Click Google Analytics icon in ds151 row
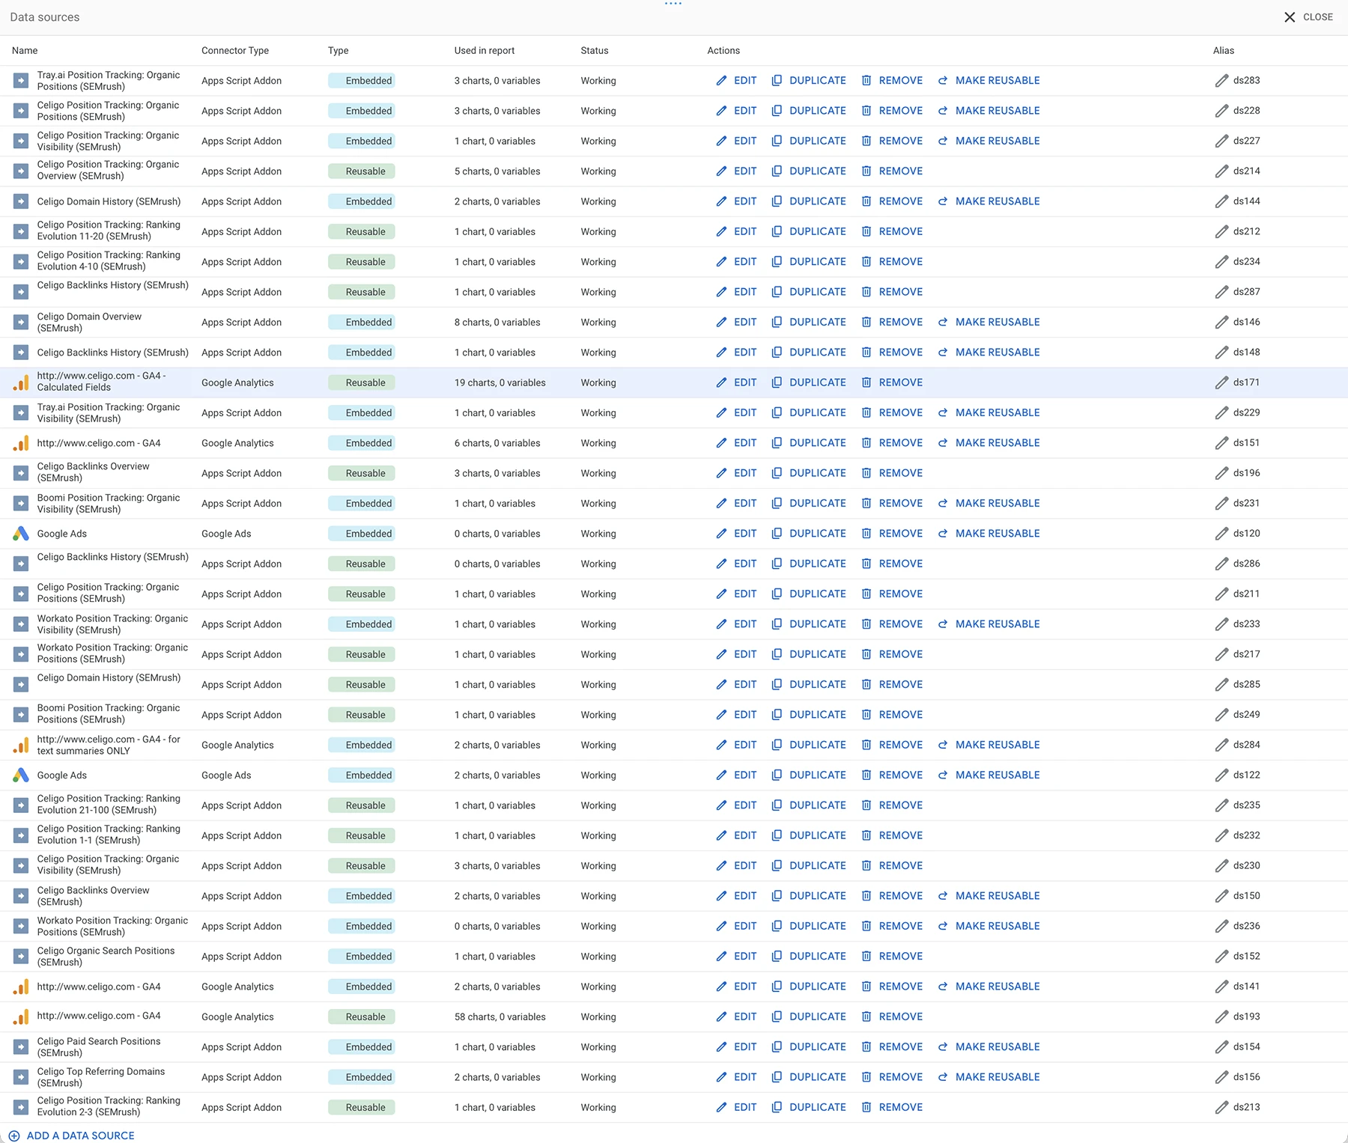The image size is (1348, 1143). tap(21, 443)
